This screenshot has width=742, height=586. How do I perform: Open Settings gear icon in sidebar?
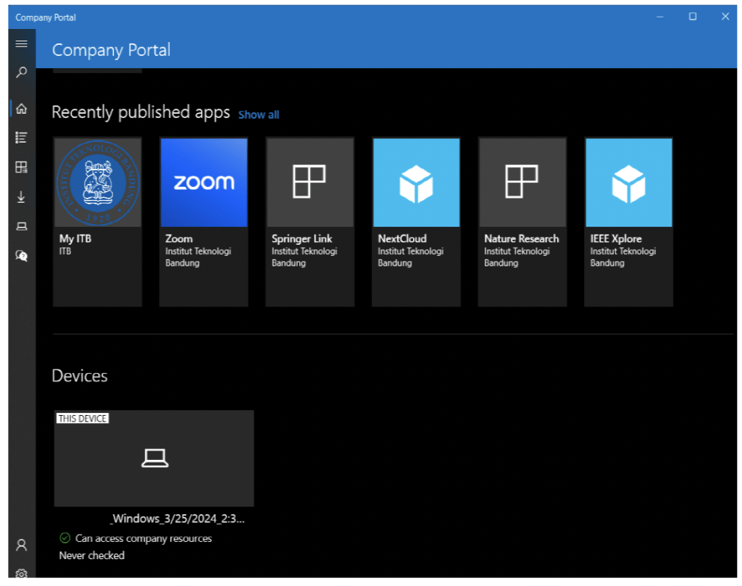(21, 573)
